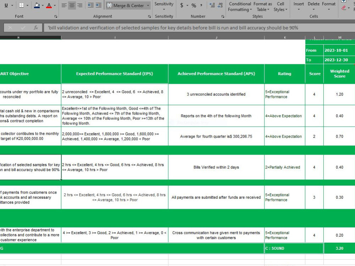Screen dimensions: 355x266
Task: Select the 'From' label cell
Action: click(314, 50)
